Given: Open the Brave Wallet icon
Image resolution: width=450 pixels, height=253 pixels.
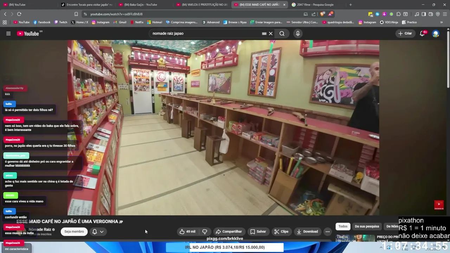Looking at the screenshot, I should pos(431,14).
